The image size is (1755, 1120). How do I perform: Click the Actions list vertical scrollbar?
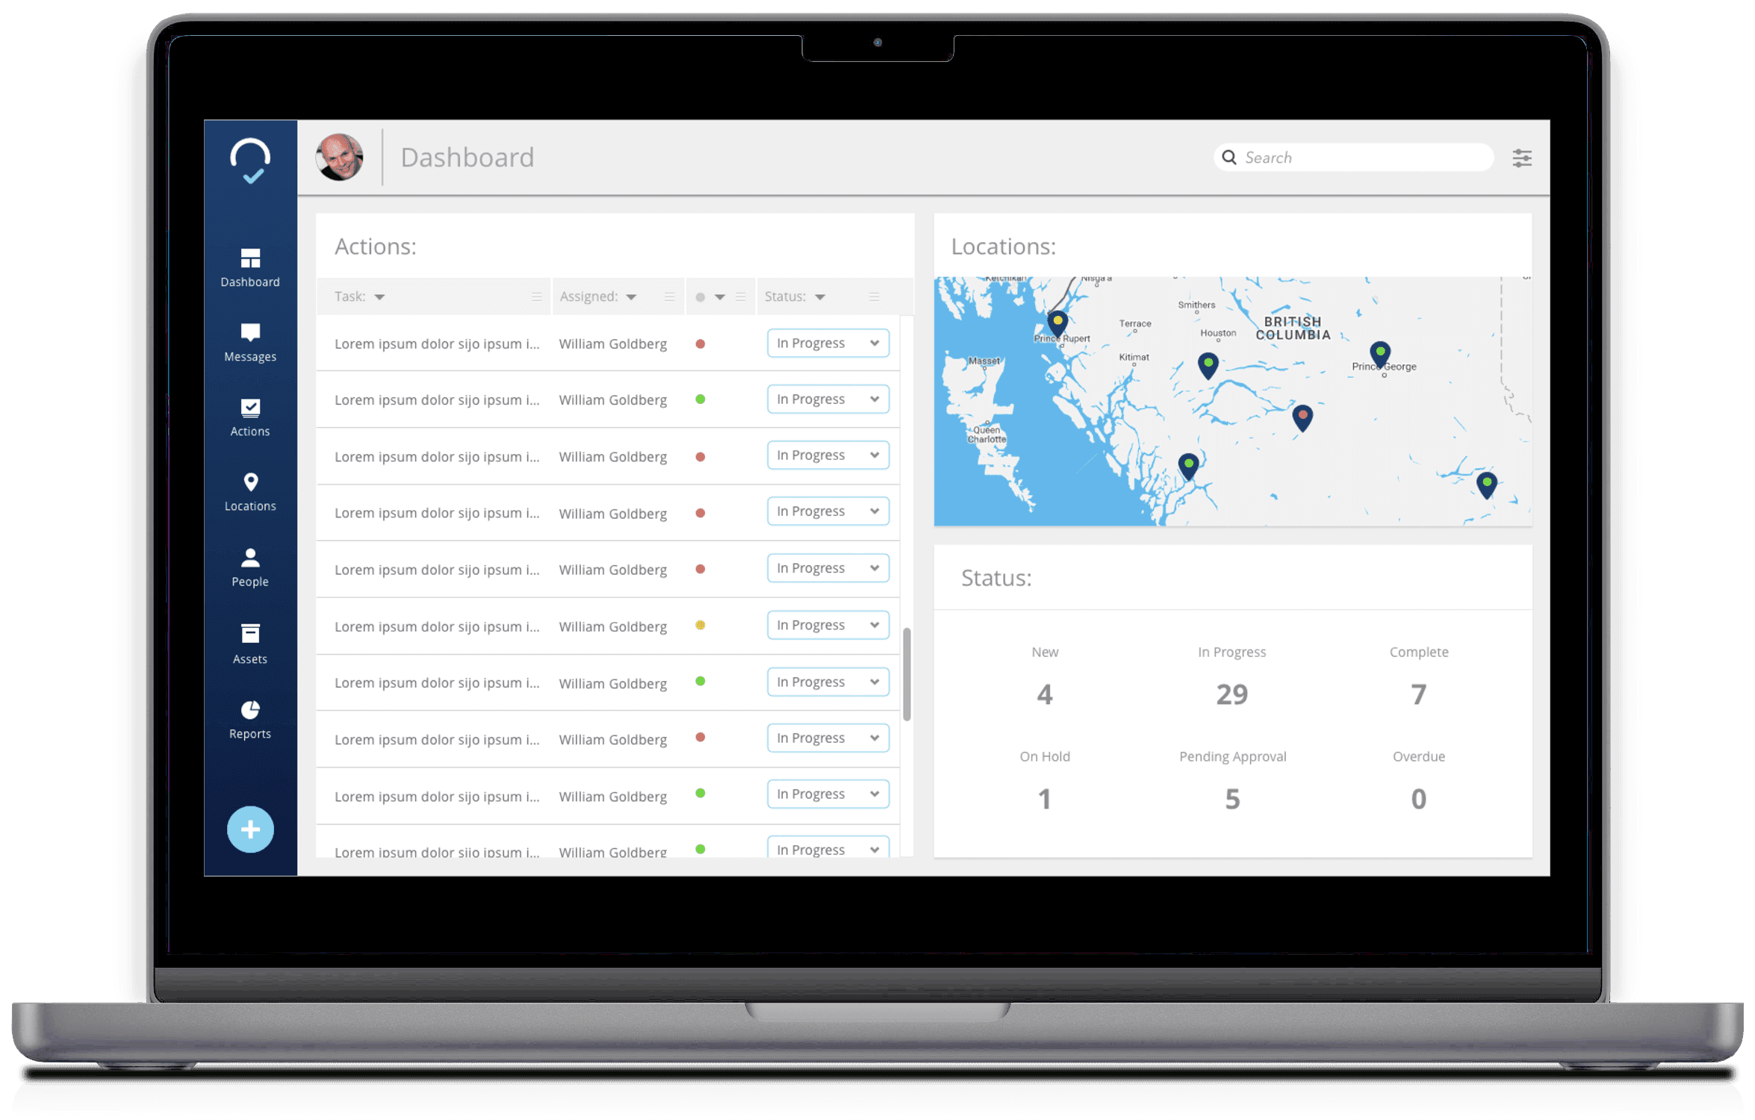tap(907, 674)
